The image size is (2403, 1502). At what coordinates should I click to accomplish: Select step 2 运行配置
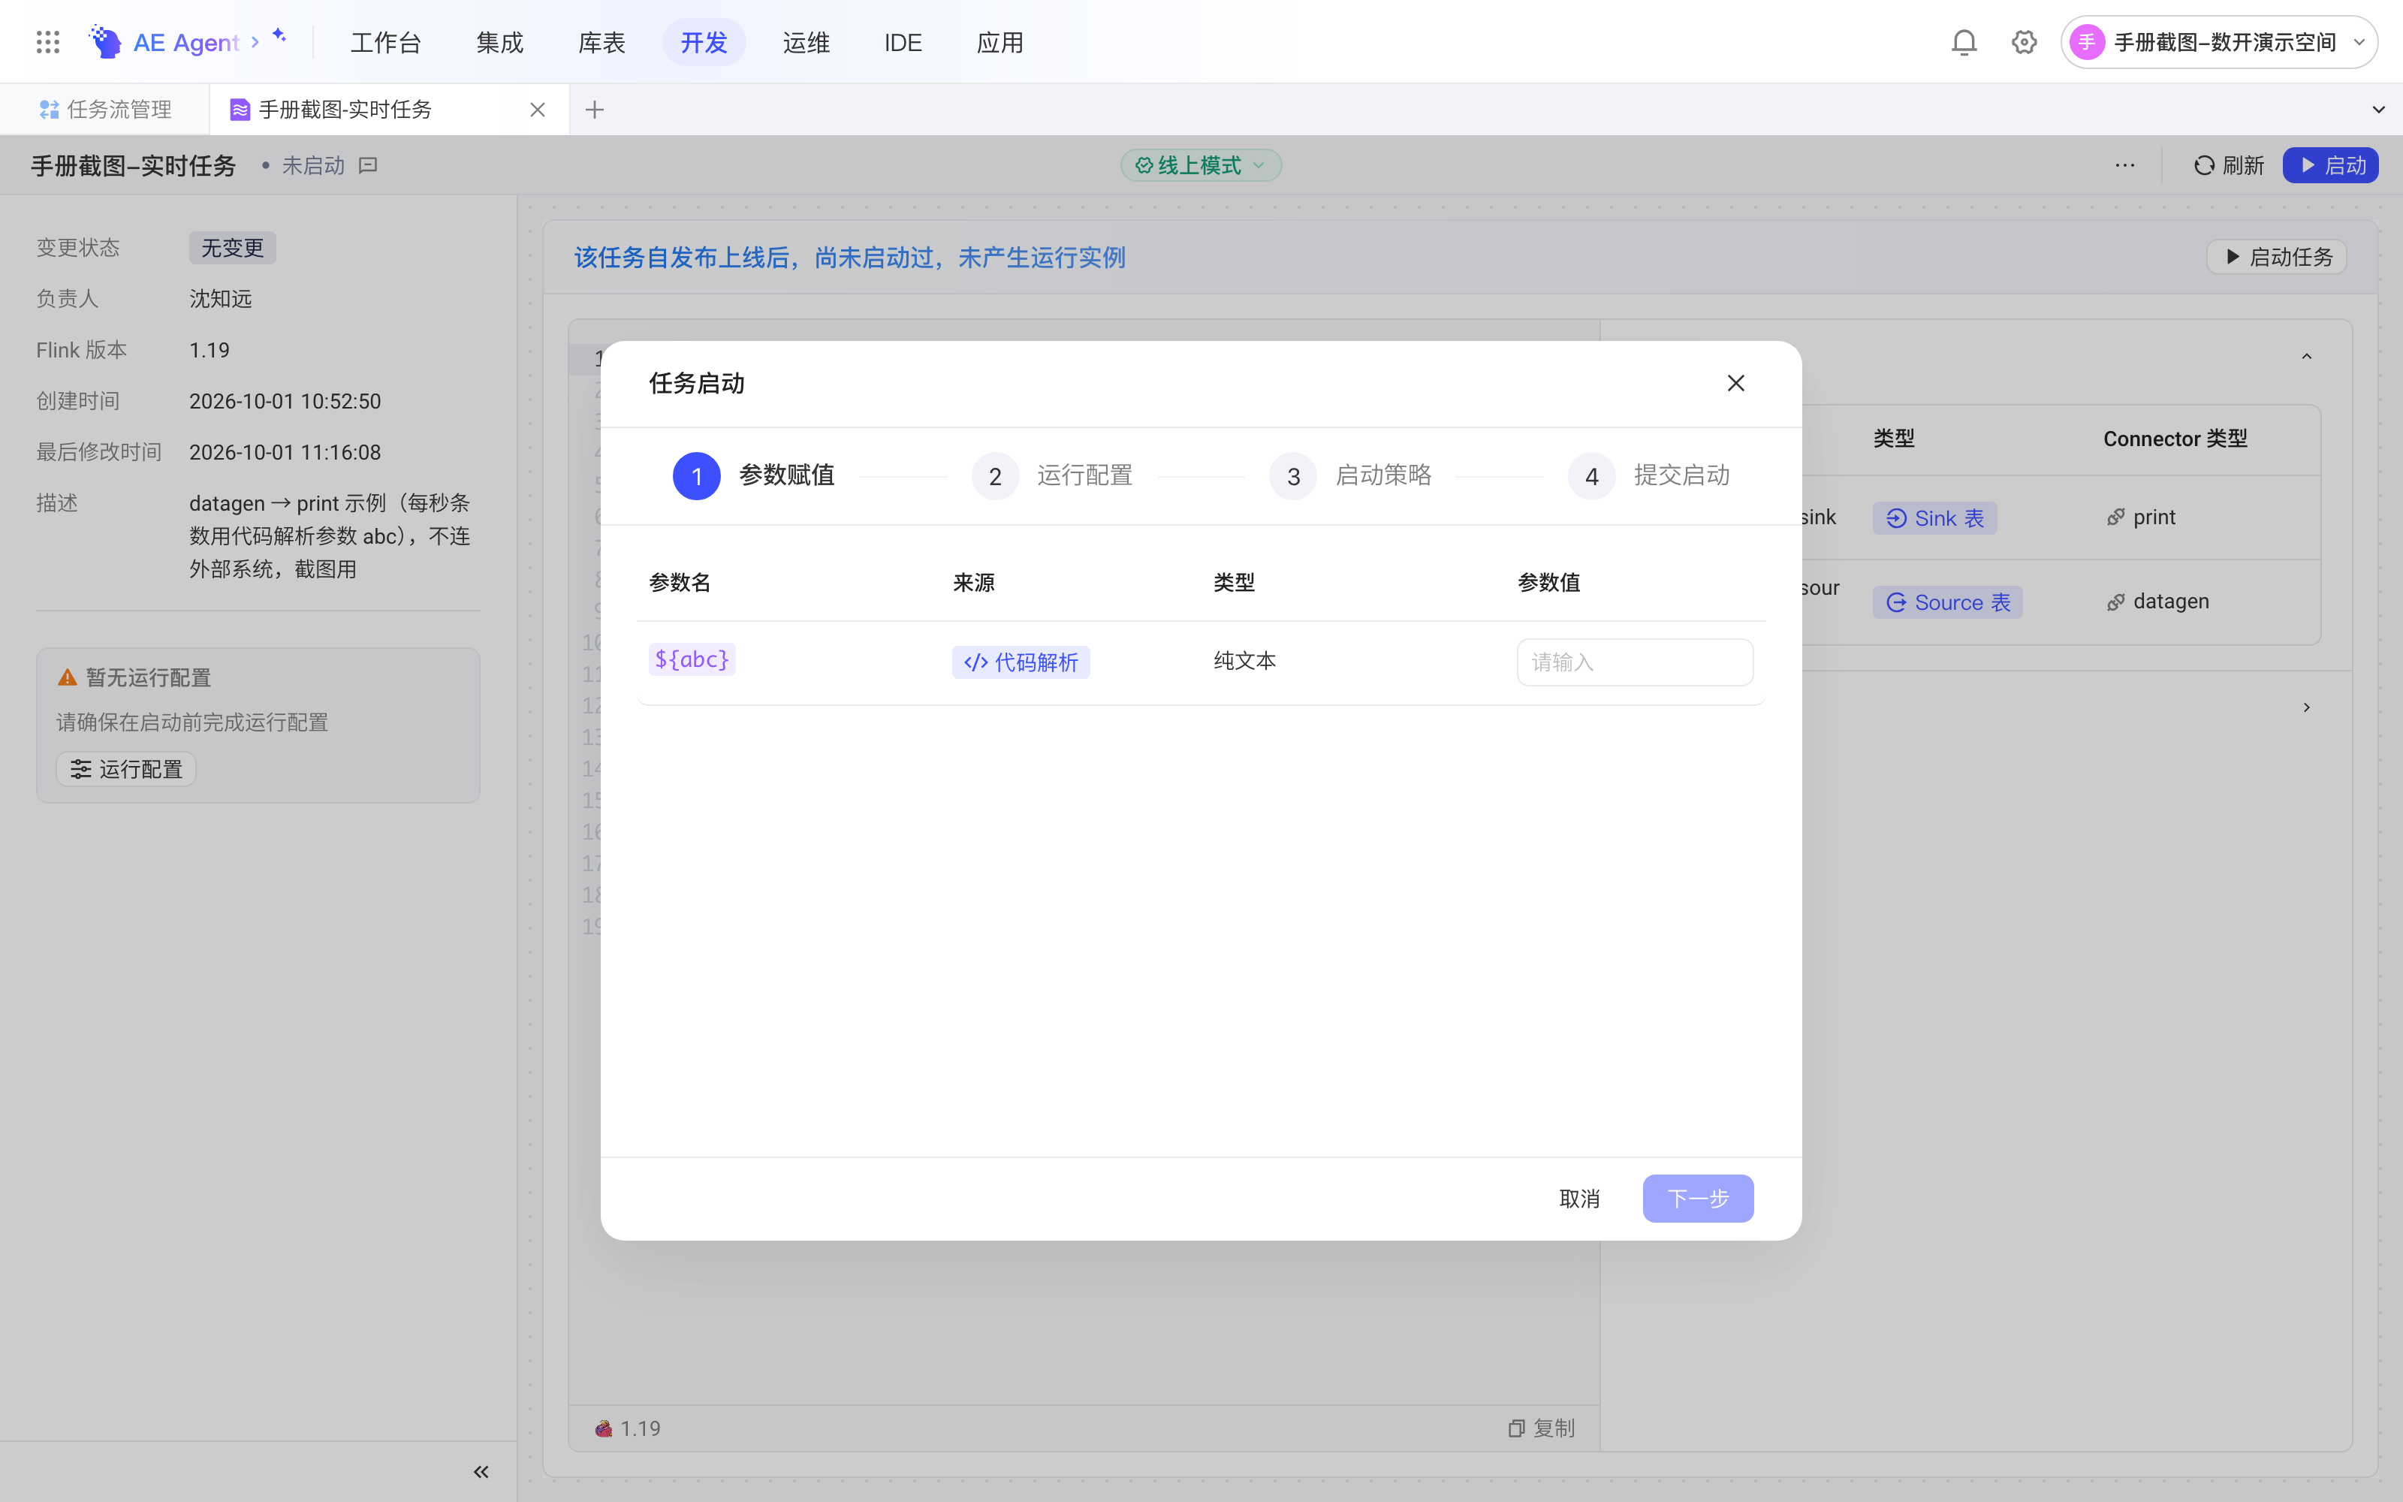click(x=1053, y=476)
